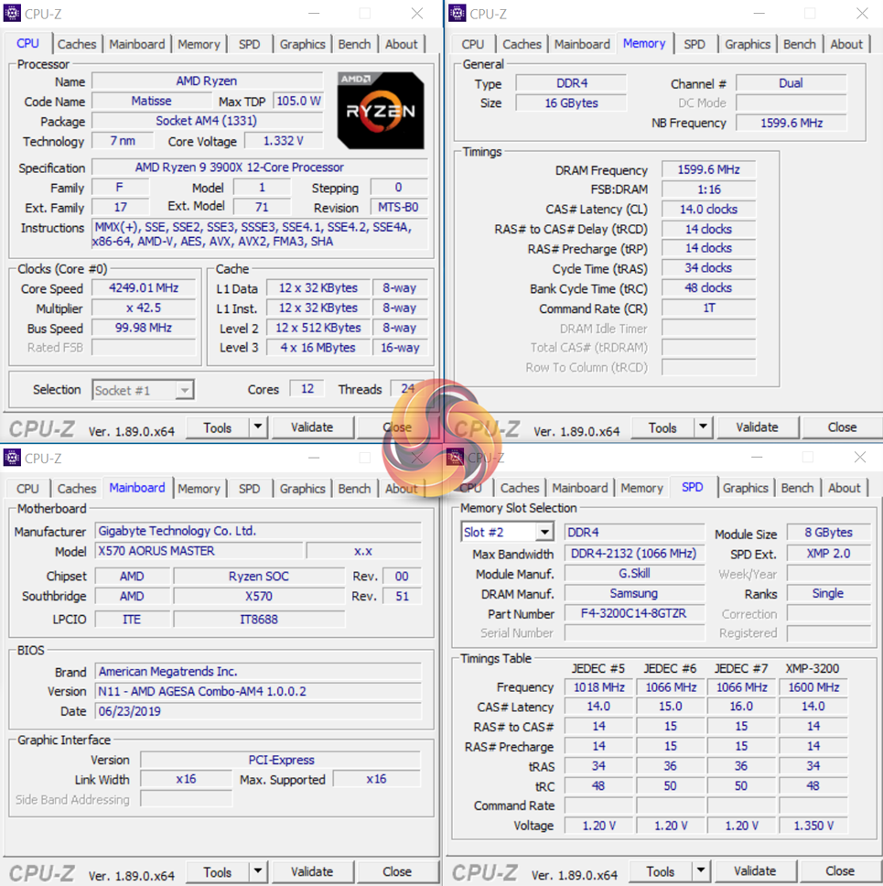Viewport: 883px width, 886px height.
Task: Click the BIOS Date value 06/23/2019
Action: [x=258, y=711]
